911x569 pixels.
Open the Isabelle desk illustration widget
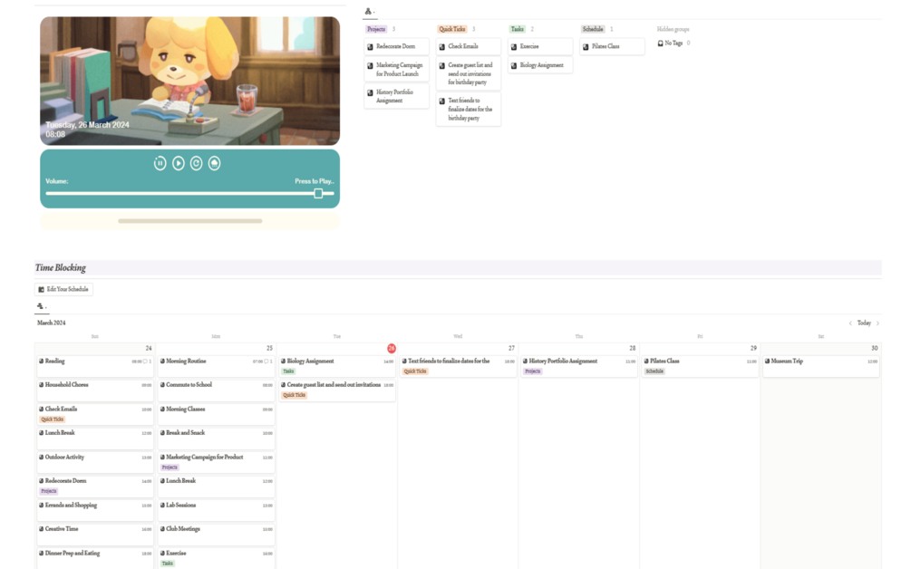click(x=190, y=81)
